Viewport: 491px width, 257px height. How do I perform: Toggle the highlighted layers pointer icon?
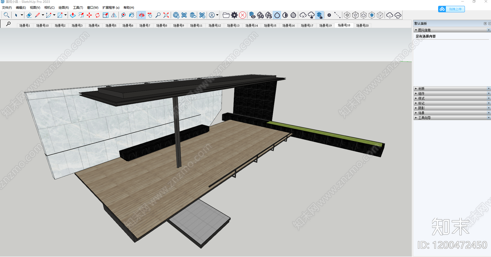(x=319, y=15)
